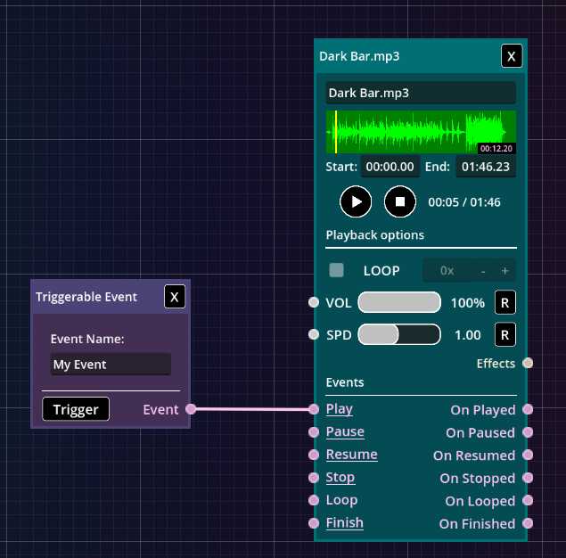566x558 pixels.
Task: Select the On Finished output port
Action: point(528,523)
